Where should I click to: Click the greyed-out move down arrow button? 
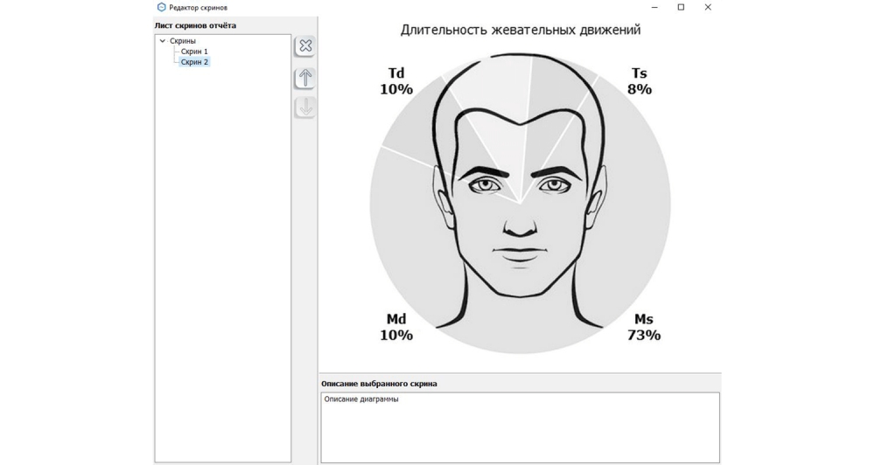pyautogui.click(x=304, y=108)
